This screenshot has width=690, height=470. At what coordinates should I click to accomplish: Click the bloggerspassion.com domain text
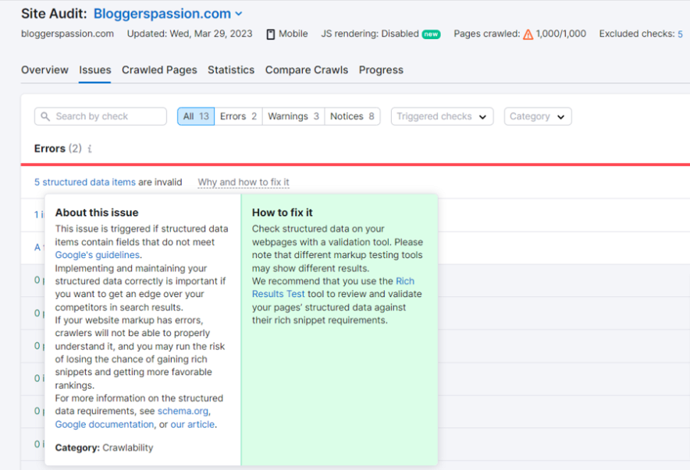coord(67,34)
